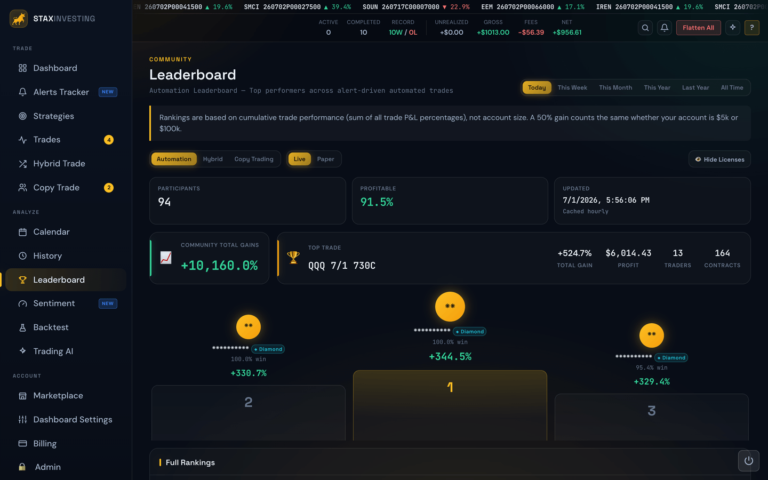Switch to All Time range
Viewport: 768px width, 480px height.
(x=732, y=87)
